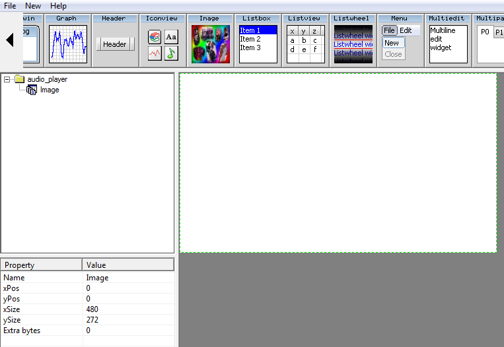Screen dimensions: 504x347
Task: Click the Extra bytes property label
Action: click(x=22, y=331)
